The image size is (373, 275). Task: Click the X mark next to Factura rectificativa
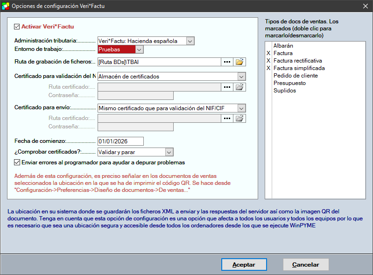268,61
